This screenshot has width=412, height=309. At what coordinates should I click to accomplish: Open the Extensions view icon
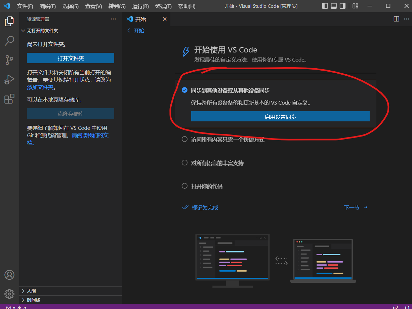tap(9, 99)
